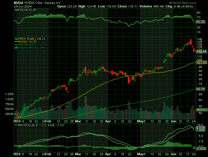Click the 1.25B label on the volume scale
The height and width of the screenshot is (157, 208).
click(x=9, y=94)
